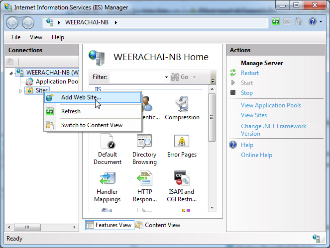Click inside the Filter text field

point(137,77)
